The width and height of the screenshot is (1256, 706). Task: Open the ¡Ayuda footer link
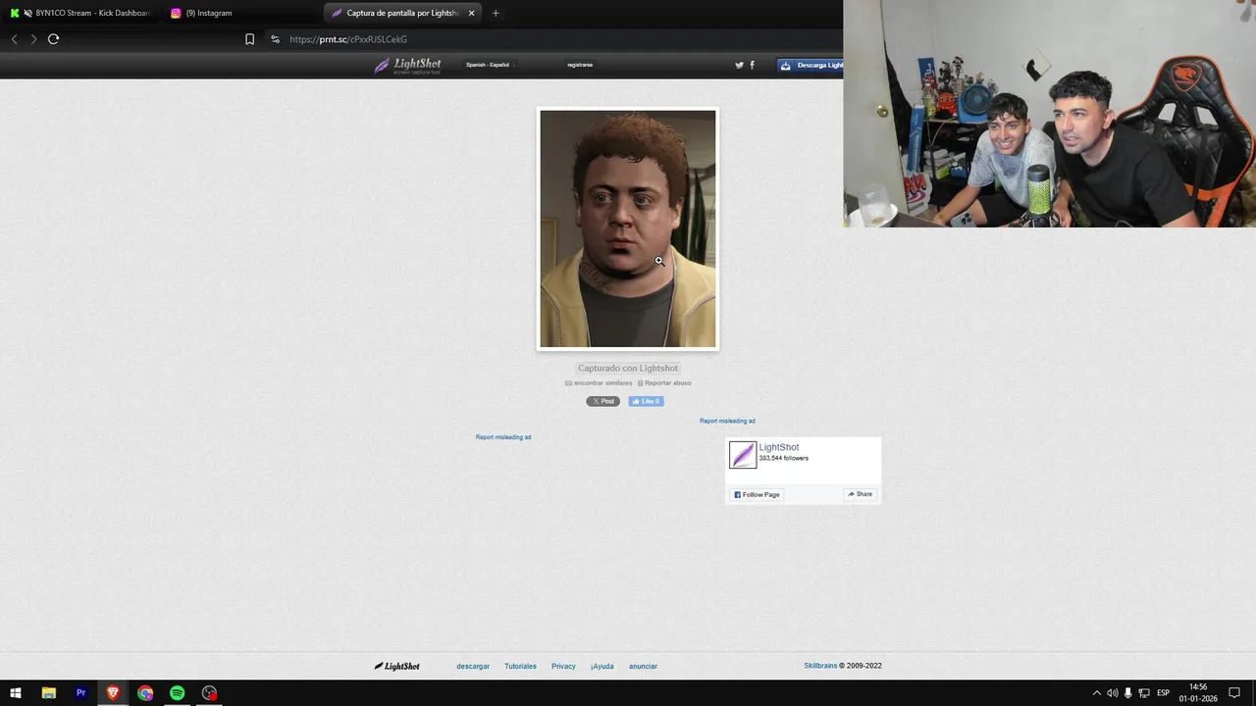(602, 666)
